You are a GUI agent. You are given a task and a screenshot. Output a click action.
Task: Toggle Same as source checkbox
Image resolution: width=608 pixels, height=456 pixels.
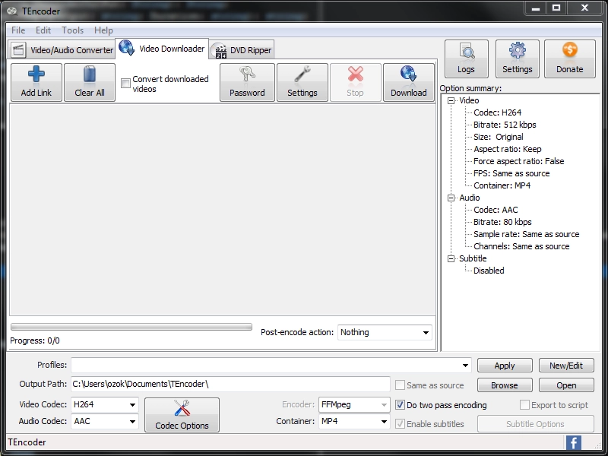[x=400, y=385]
